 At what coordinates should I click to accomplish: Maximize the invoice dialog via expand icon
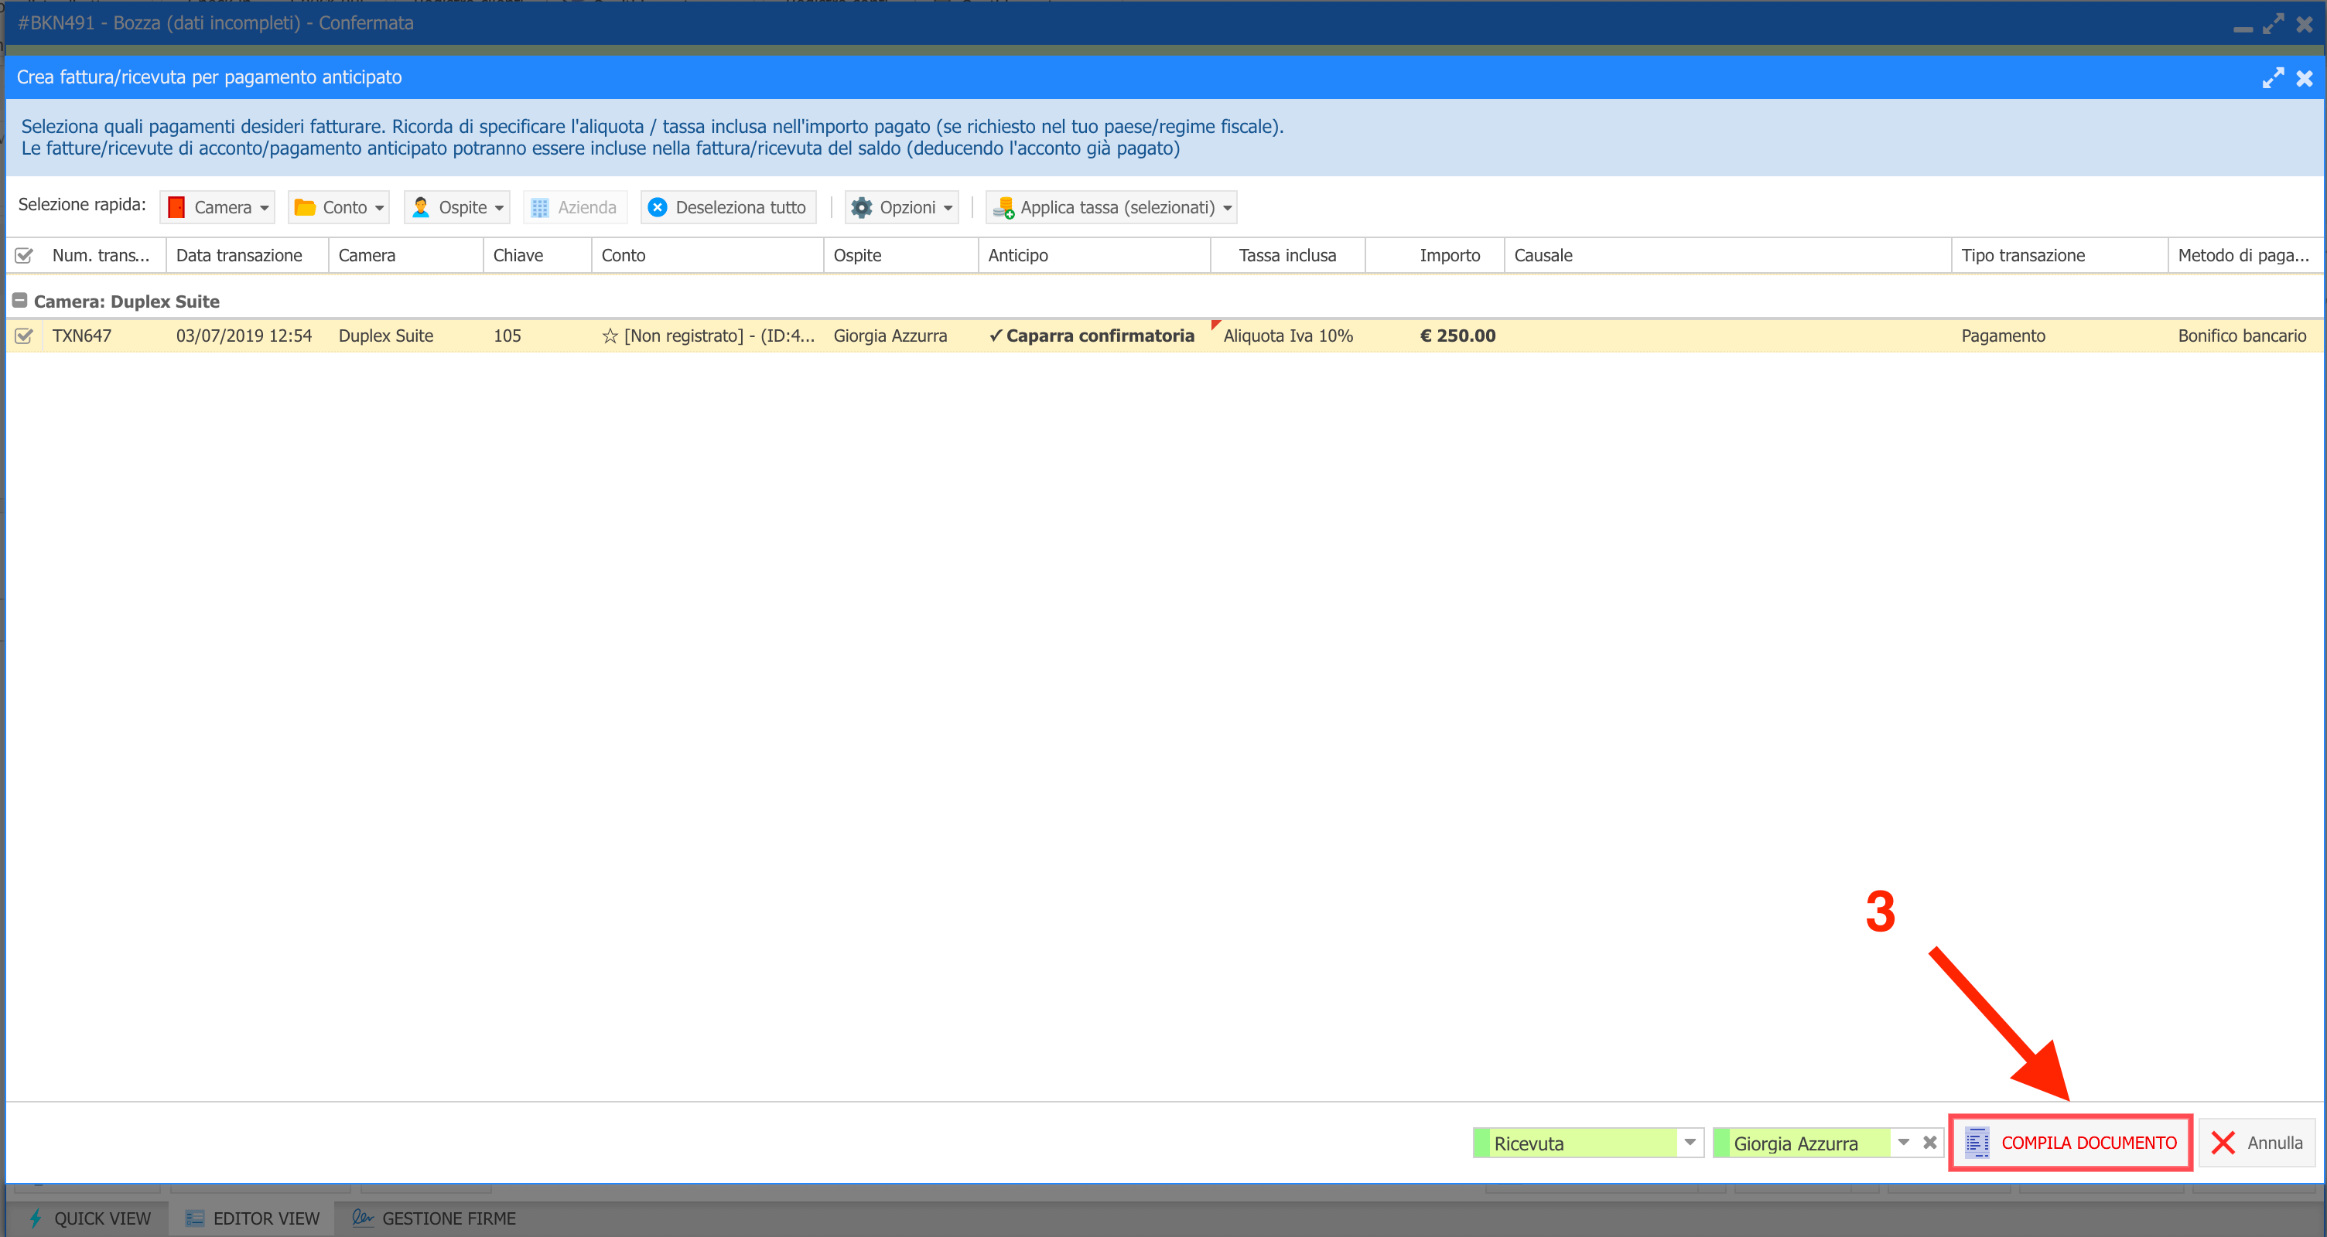point(2273,77)
